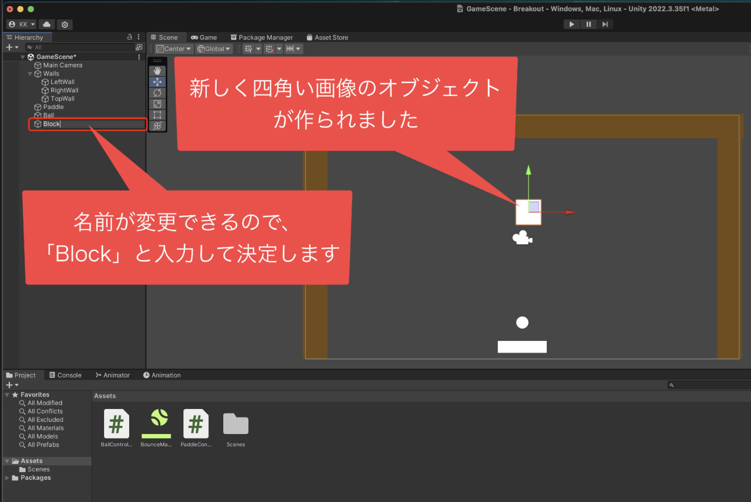Image resolution: width=751 pixels, height=502 pixels.
Task: Focus the Project search field
Action: (x=709, y=385)
